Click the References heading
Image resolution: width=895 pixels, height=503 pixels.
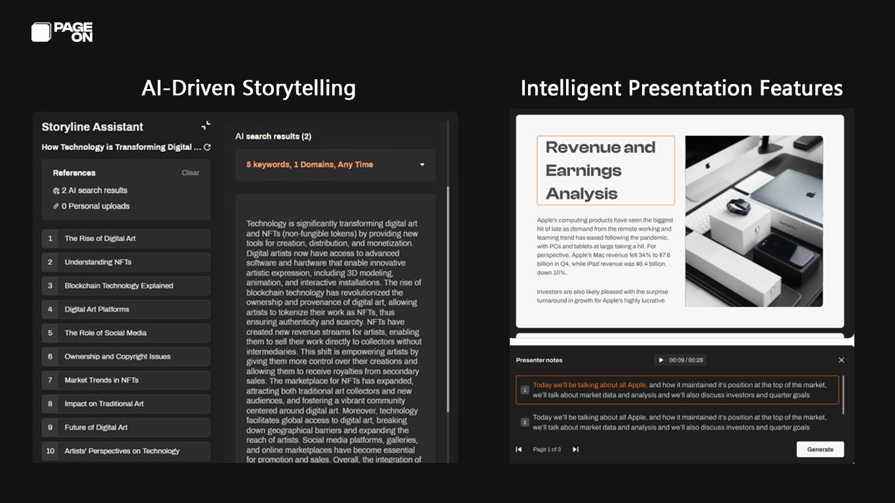click(74, 173)
